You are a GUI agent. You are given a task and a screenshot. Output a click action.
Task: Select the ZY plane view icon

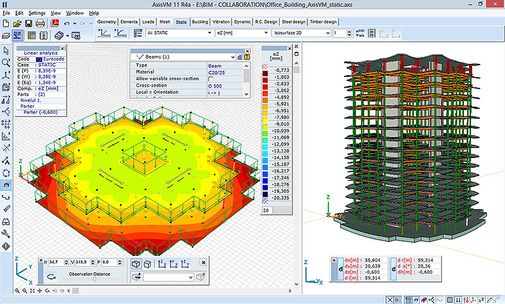(x=185, y=264)
